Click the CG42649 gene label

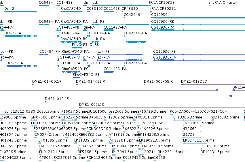click(132, 15)
